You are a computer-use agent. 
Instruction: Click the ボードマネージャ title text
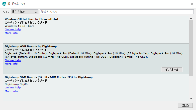[x=16, y=4]
